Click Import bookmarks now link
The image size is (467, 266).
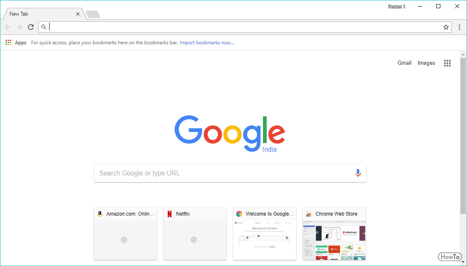[x=207, y=43]
